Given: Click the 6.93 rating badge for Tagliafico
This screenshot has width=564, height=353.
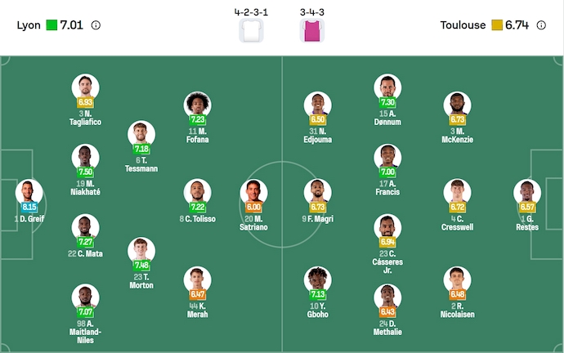Looking at the screenshot, I should click(85, 103).
